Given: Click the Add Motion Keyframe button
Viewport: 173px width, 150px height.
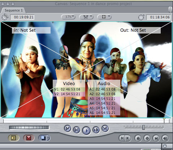Looking at the screenshot, I should (x=147, y=138).
